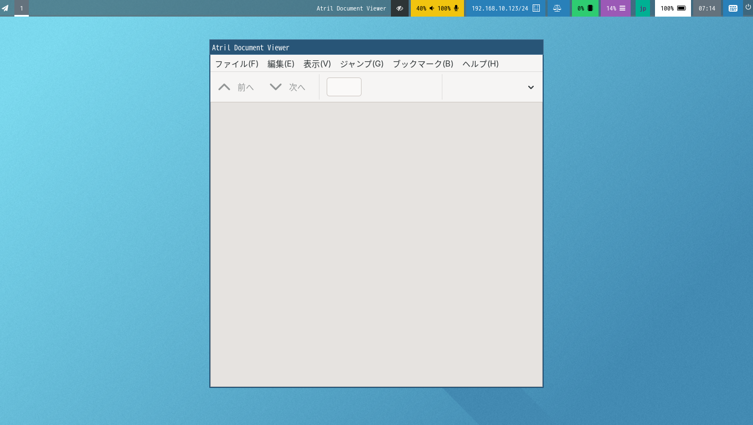Click the next page down-arrow icon

click(276, 87)
